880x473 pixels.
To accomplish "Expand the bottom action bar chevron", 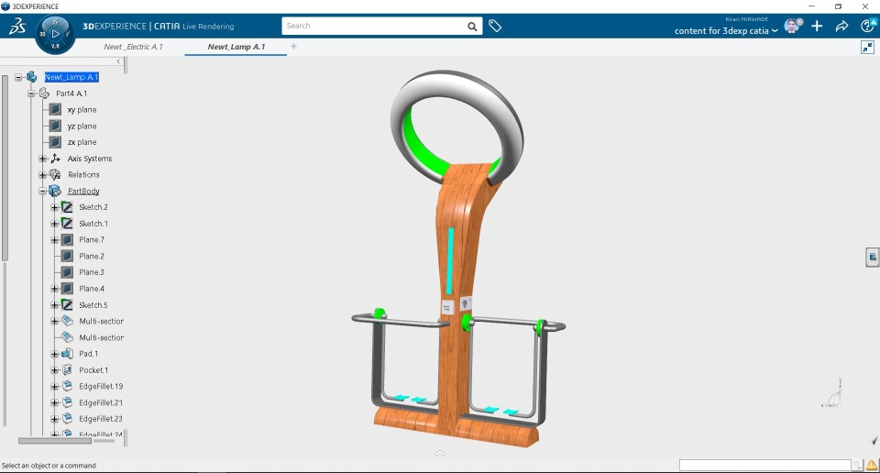I will coord(440,453).
